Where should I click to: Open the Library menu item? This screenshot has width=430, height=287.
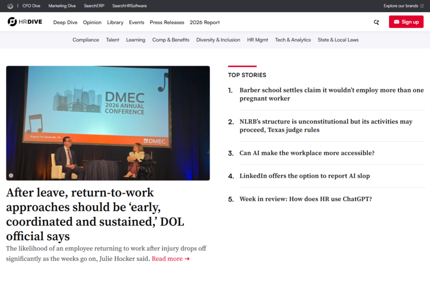pos(115,23)
